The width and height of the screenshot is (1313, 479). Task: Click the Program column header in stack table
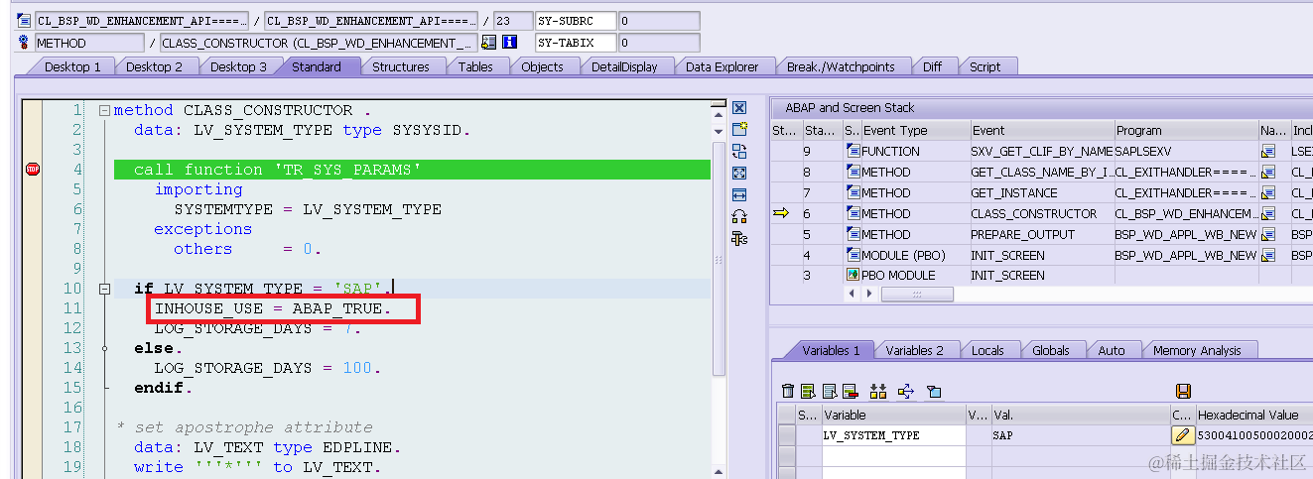click(x=1186, y=130)
